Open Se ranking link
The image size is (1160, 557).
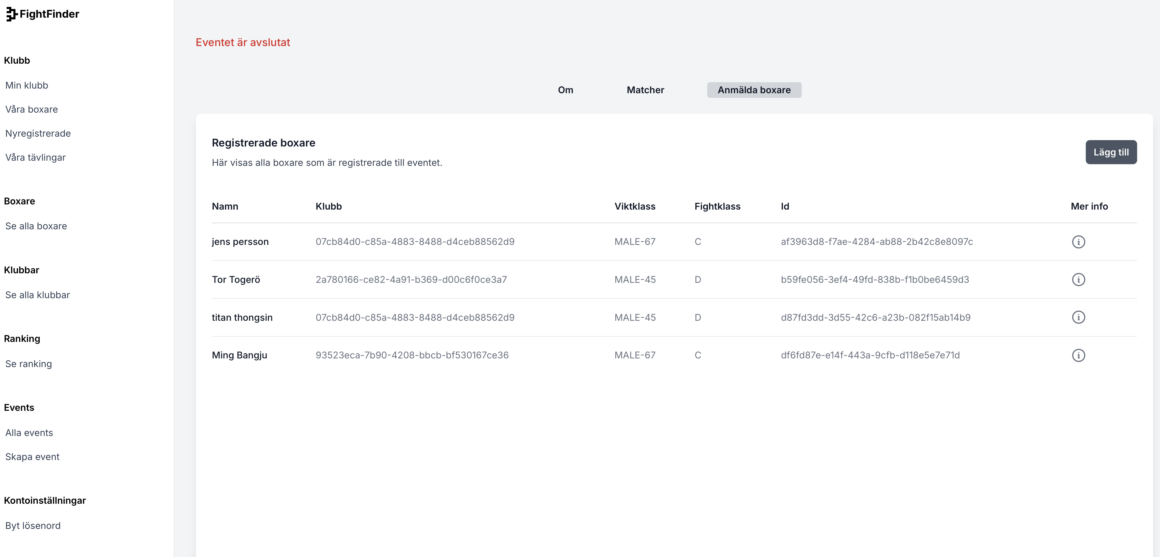(x=28, y=364)
